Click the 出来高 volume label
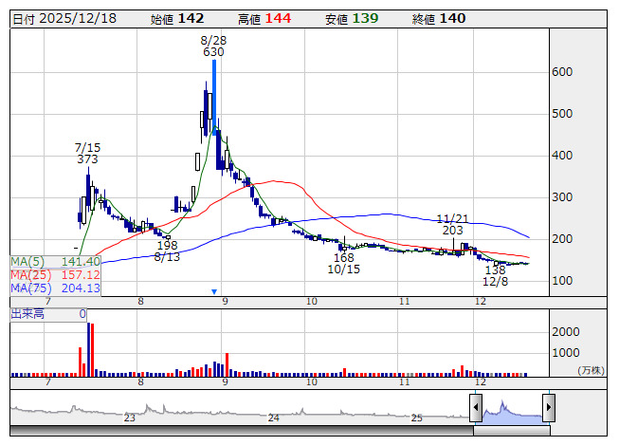This screenshot has width=619, height=446. pyautogui.click(x=28, y=313)
